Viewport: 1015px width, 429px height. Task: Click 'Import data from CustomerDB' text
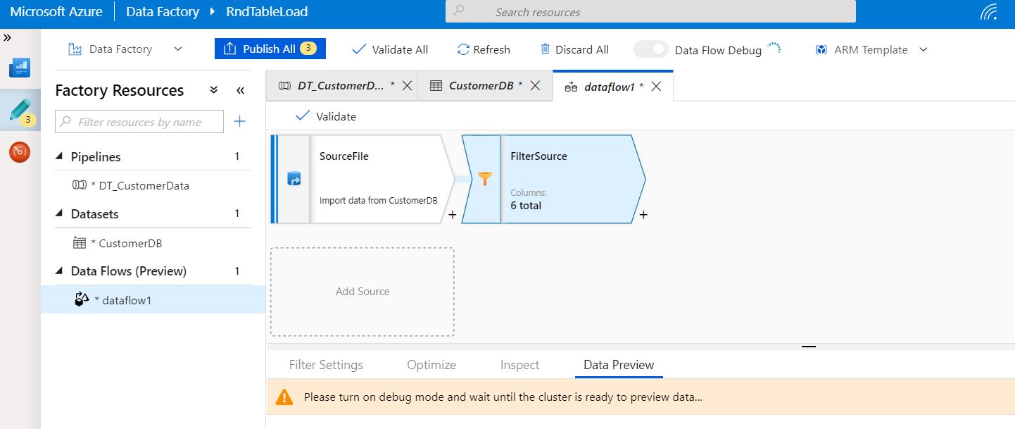click(x=378, y=200)
